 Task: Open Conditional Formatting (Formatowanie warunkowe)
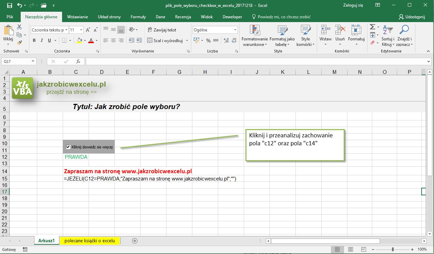[254, 36]
